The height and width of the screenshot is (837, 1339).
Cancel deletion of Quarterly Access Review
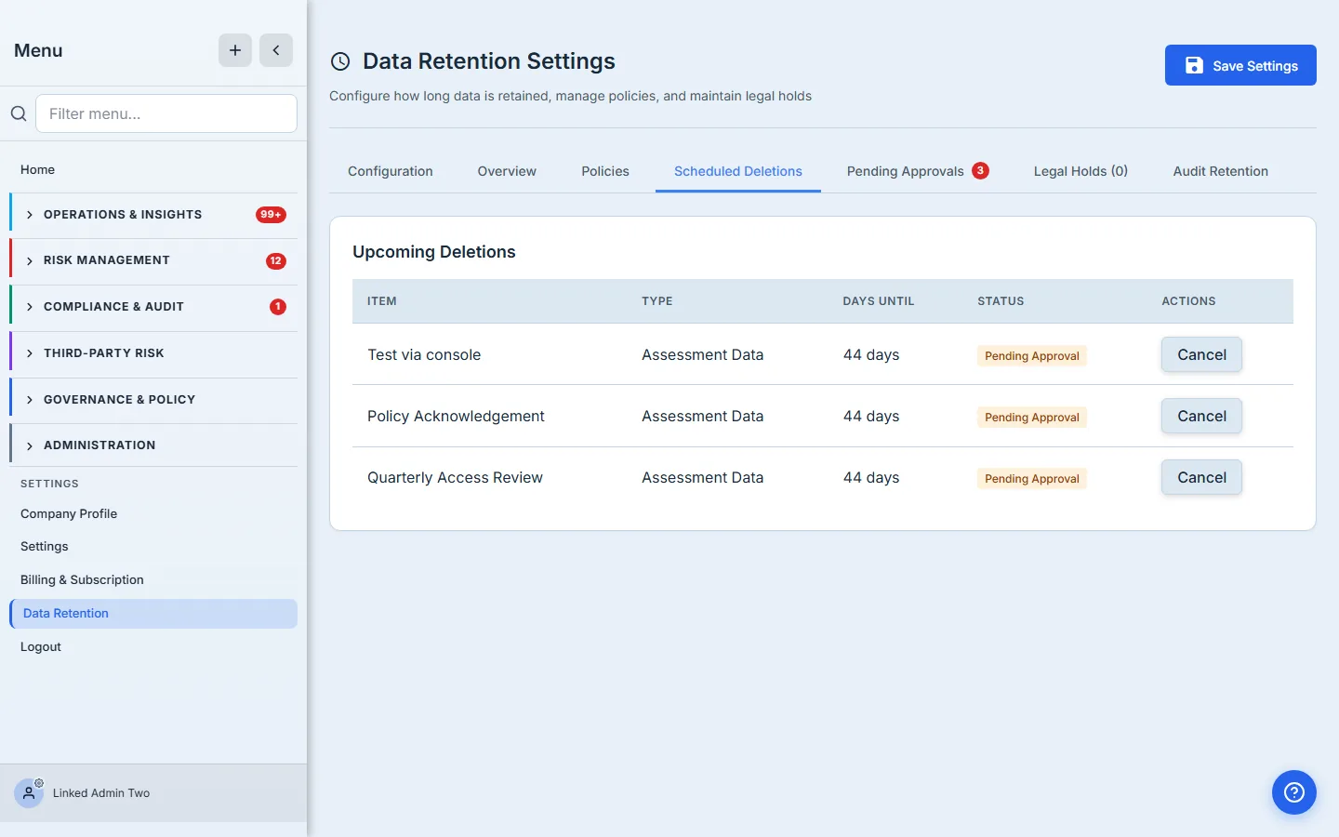point(1201,477)
